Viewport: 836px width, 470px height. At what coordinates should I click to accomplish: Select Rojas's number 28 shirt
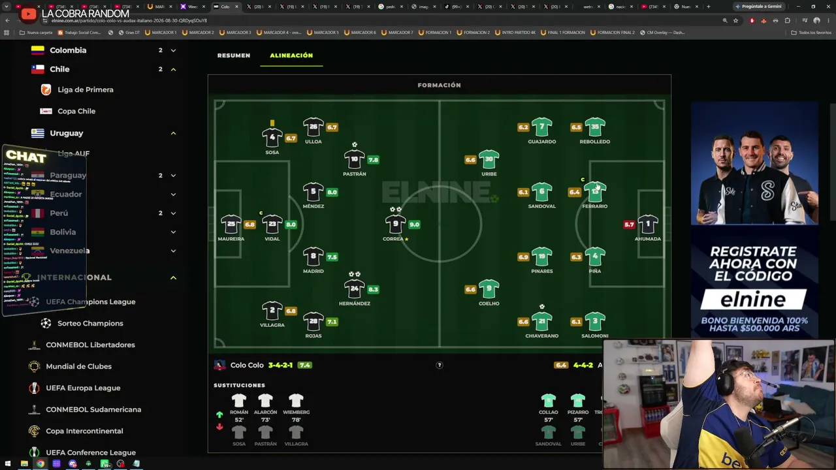(x=313, y=321)
